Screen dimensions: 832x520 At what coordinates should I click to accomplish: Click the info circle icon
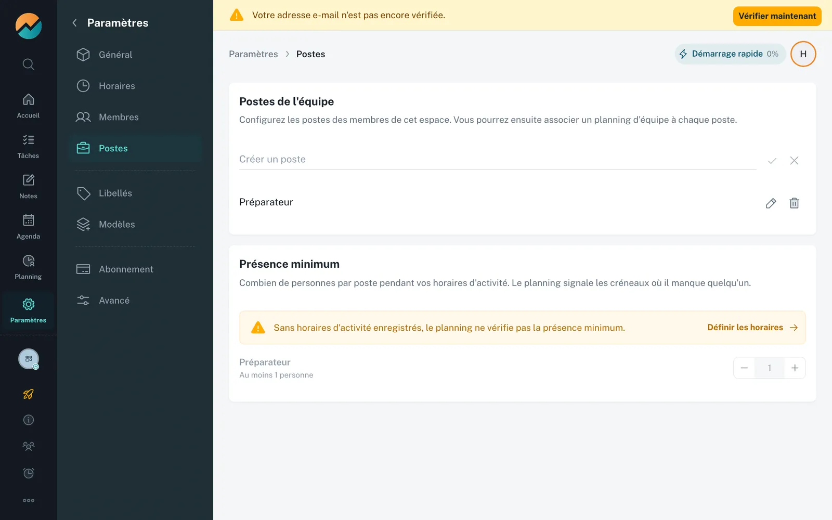29,420
